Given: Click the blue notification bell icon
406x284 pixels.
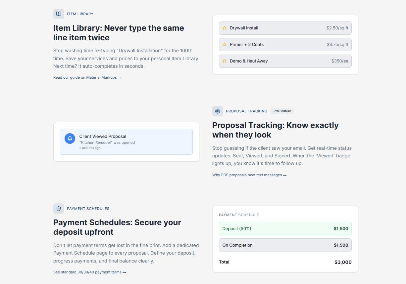Looking at the screenshot, I should click(x=70, y=139).
